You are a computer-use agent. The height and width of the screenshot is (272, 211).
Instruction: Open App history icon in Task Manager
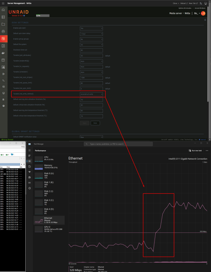30,166
